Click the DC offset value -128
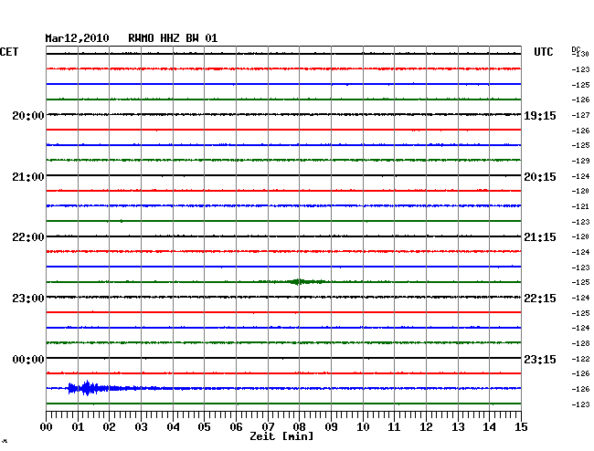 pos(580,343)
